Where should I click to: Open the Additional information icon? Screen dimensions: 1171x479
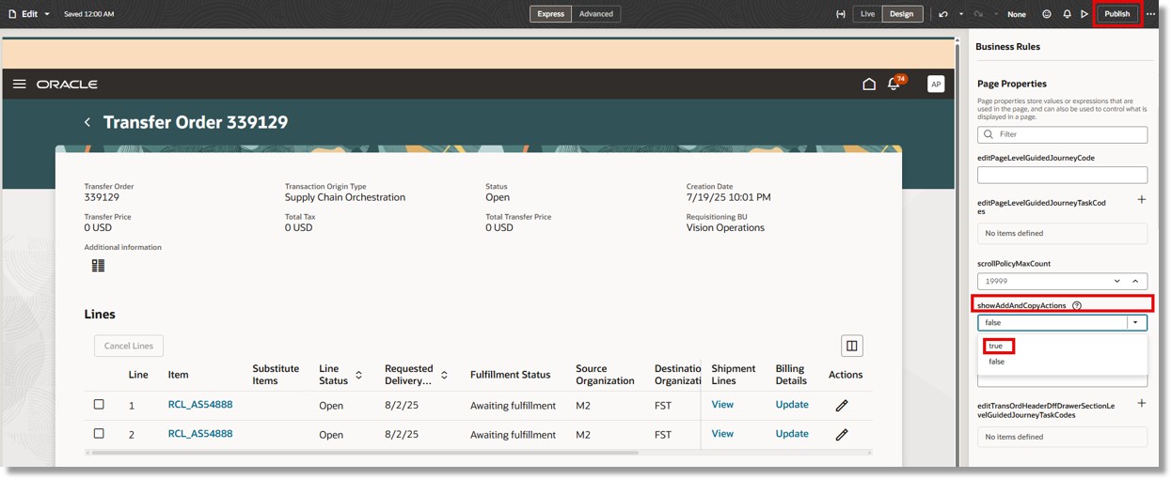98,266
